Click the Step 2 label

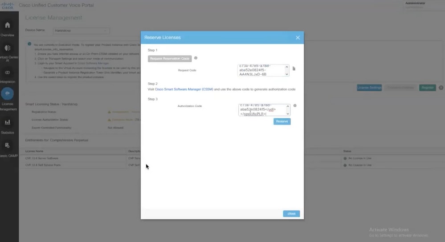152,84
